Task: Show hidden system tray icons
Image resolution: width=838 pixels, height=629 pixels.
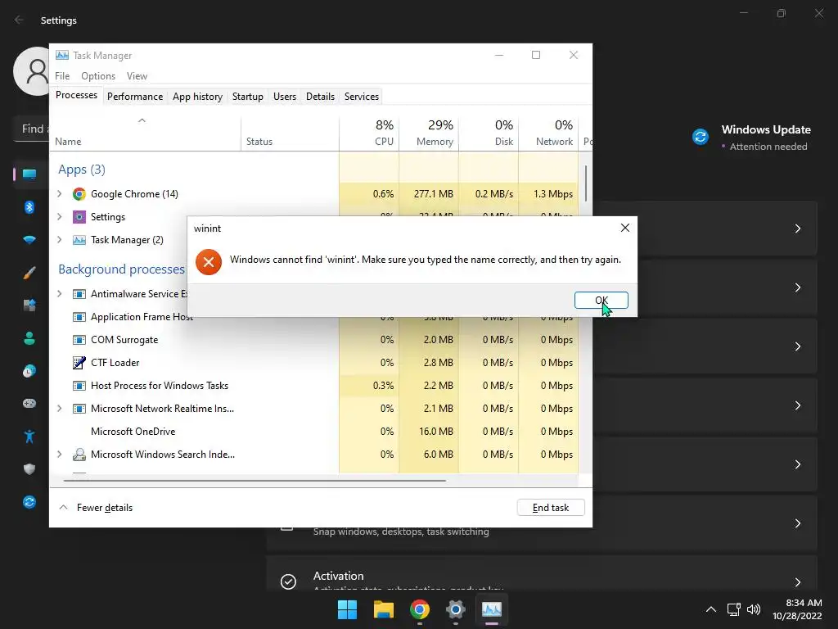Action: [x=711, y=609]
